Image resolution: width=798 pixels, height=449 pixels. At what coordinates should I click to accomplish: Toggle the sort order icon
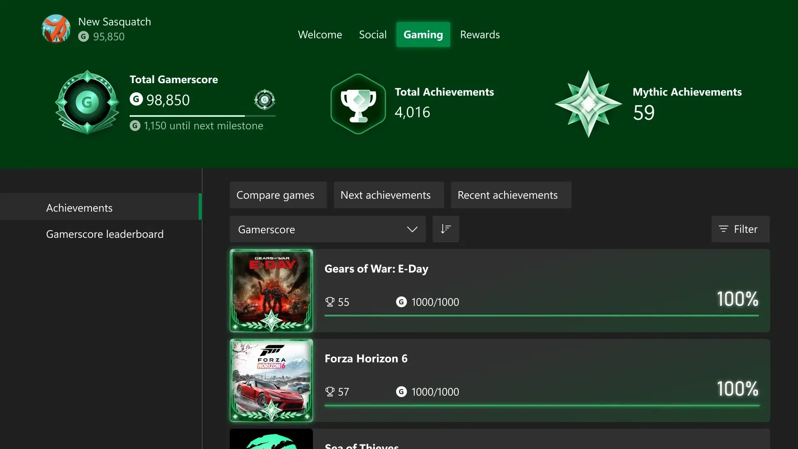click(446, 229)
